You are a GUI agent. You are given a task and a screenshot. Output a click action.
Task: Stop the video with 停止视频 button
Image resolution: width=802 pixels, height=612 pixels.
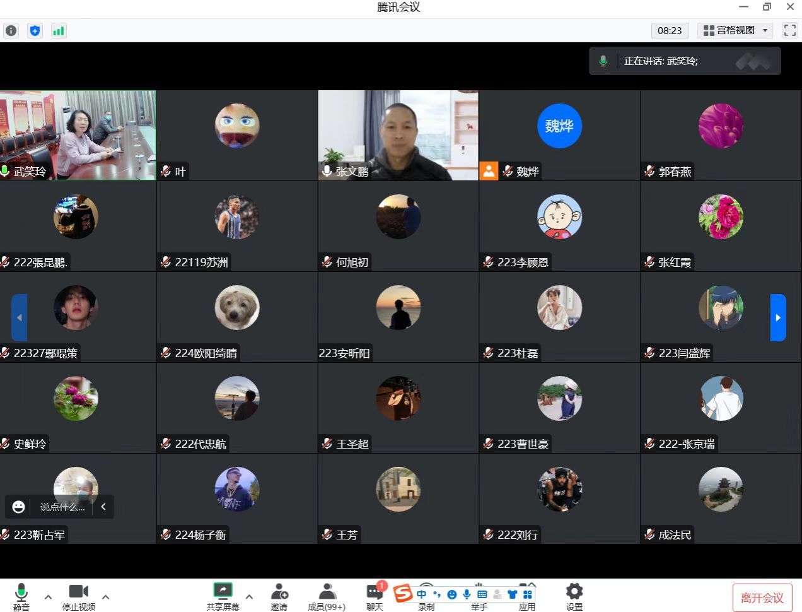79,597
